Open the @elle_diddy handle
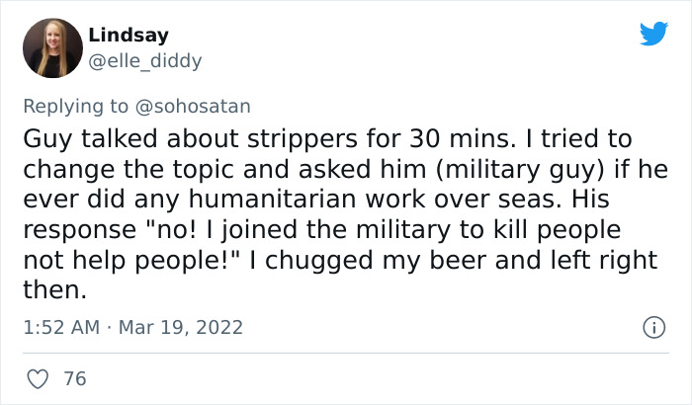Image resolution: width=692 pixels, height=405 pixels. (x=144, y=61)
